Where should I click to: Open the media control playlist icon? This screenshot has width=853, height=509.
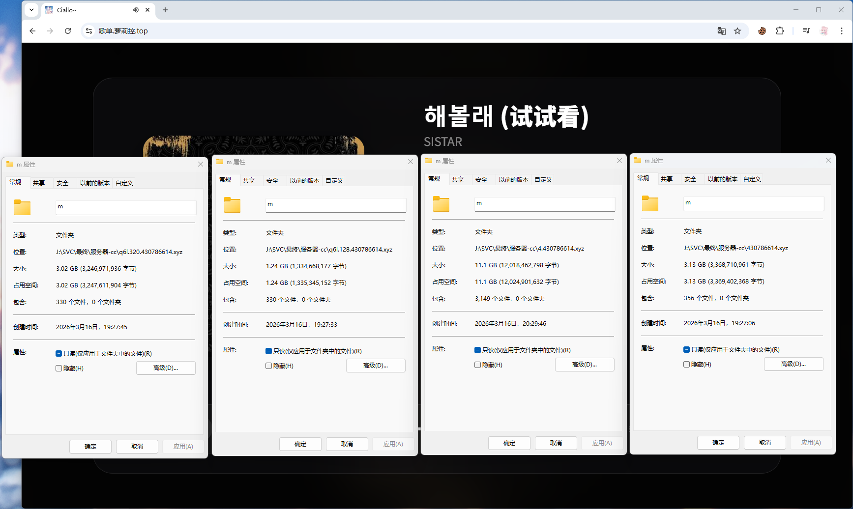(806, 31)
